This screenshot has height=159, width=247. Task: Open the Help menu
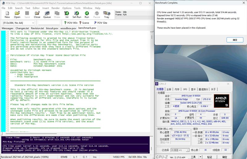point(98,8)
